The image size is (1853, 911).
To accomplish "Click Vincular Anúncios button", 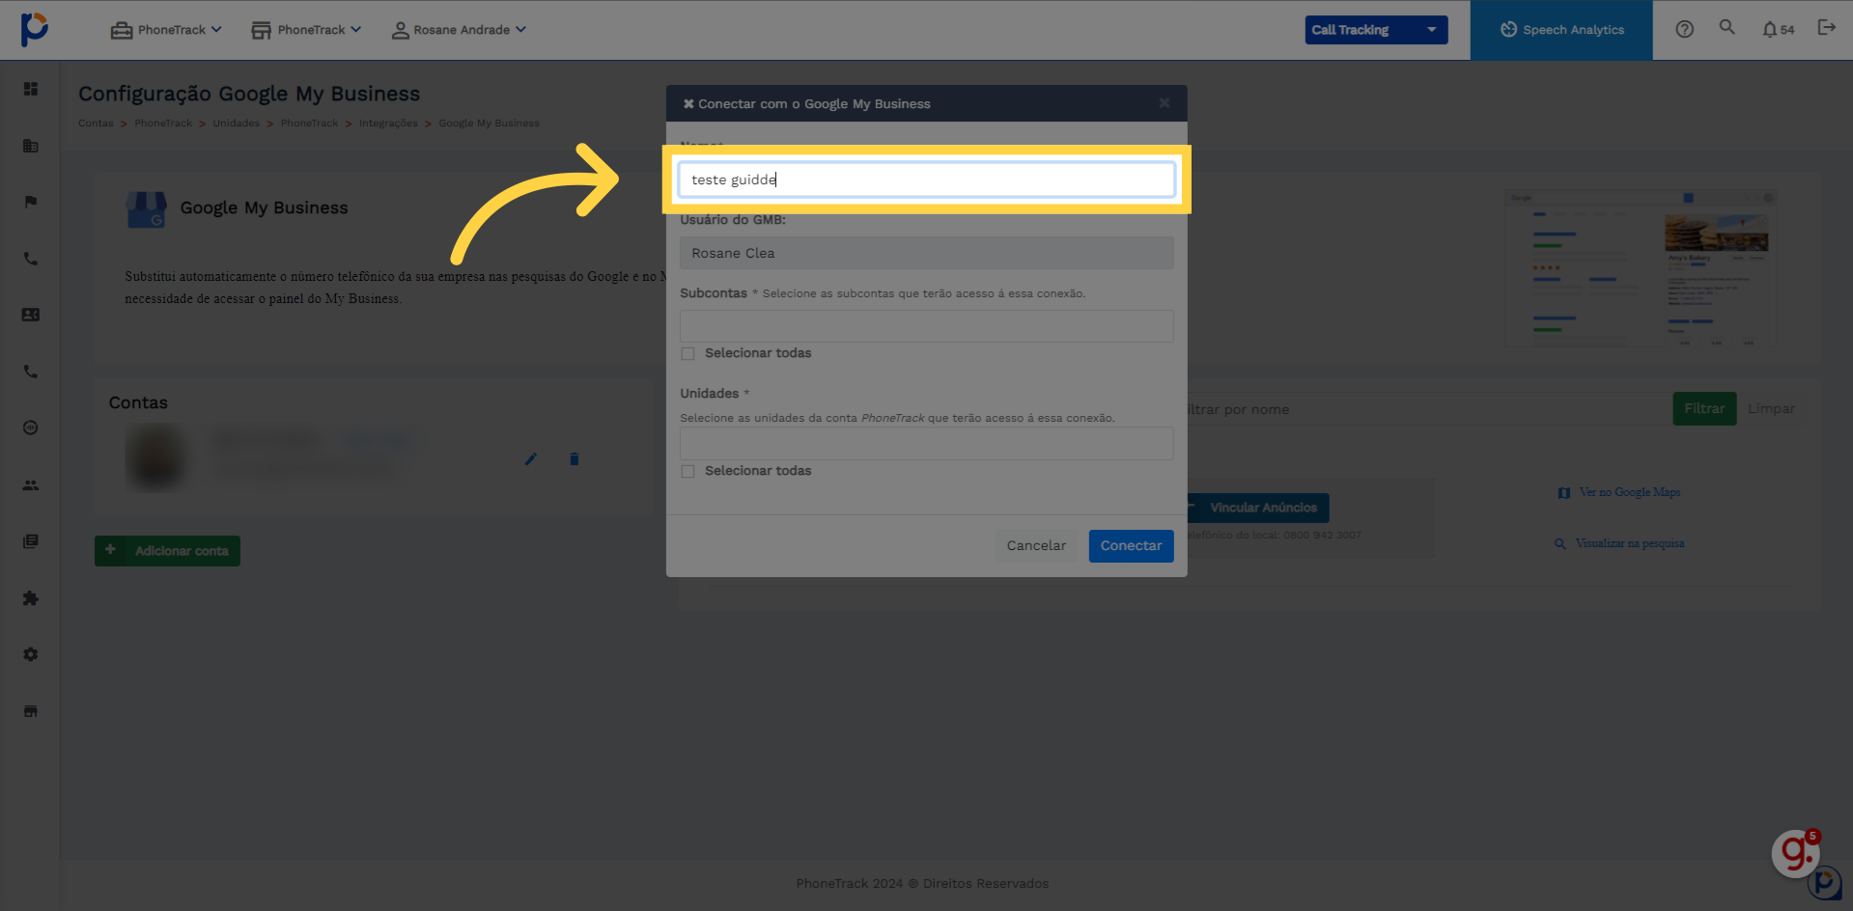I will tap(1257, 508).
